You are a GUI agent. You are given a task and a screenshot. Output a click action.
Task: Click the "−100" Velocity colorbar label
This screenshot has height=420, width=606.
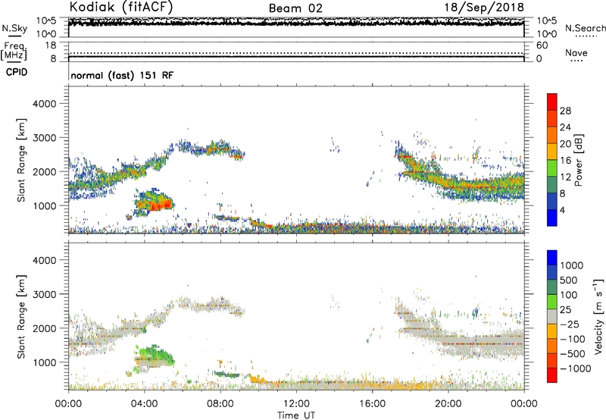[573, 339]
